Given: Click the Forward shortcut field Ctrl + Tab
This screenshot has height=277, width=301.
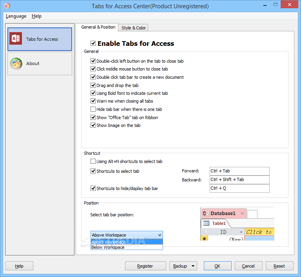Looking at the screenshot, I should (x=239, y=171).
